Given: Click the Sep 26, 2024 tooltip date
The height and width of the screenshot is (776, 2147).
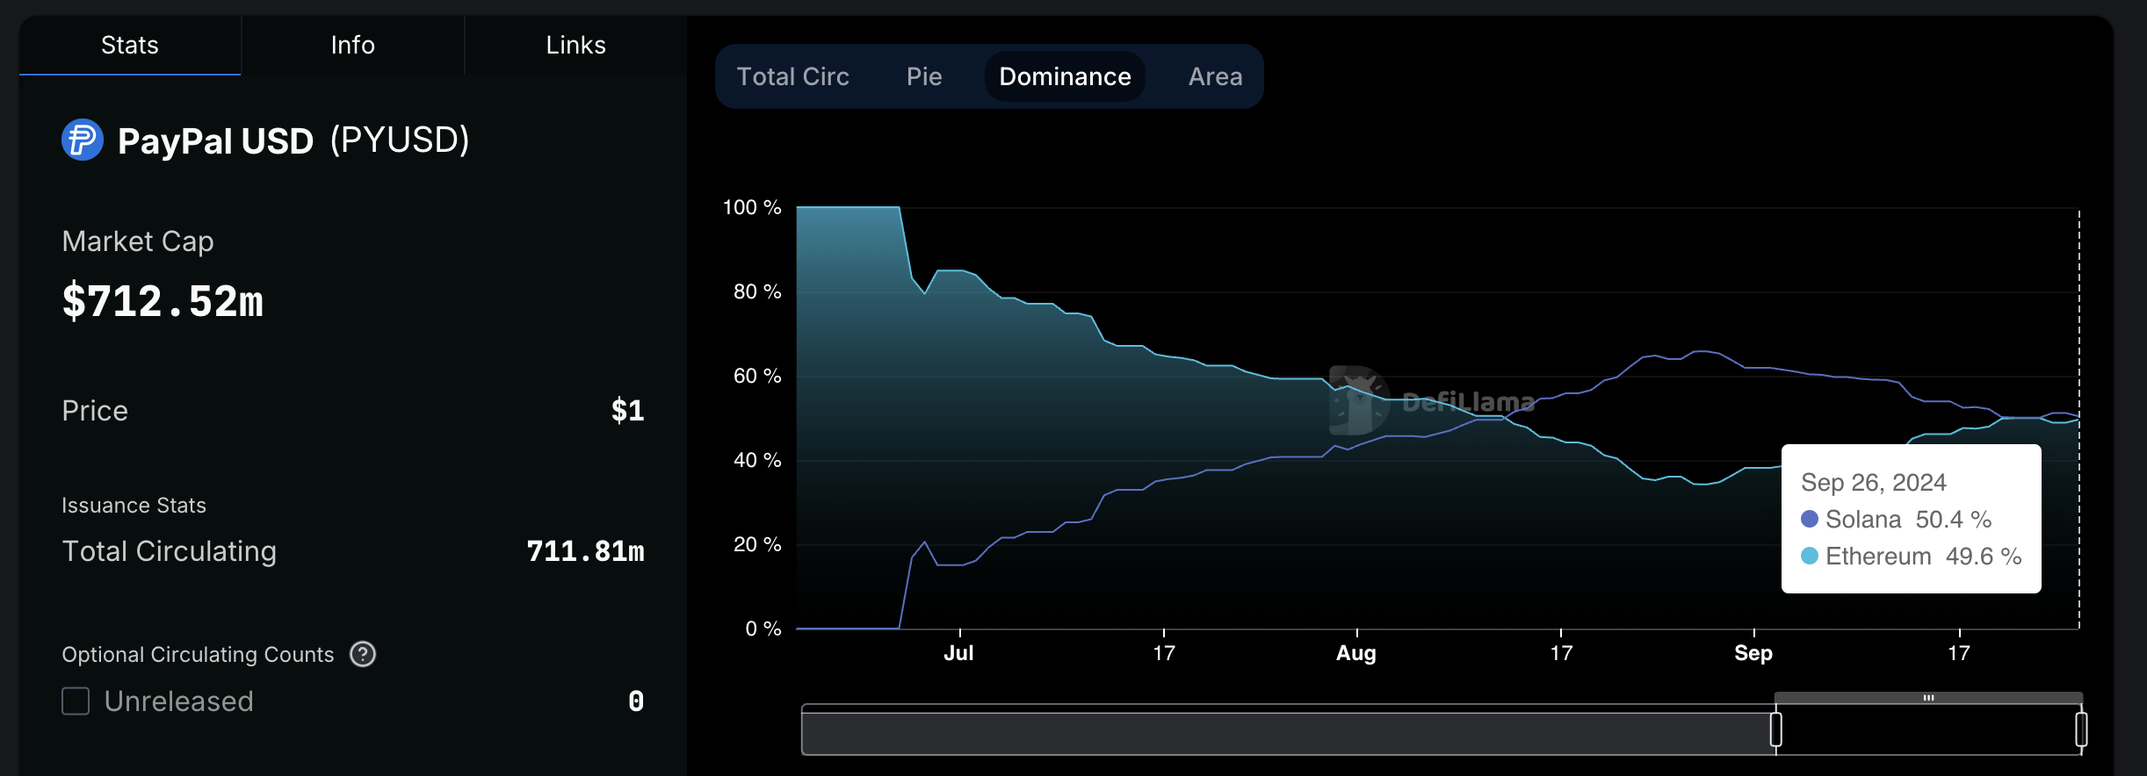Looking at the screenshot, I should [1873, 482].
